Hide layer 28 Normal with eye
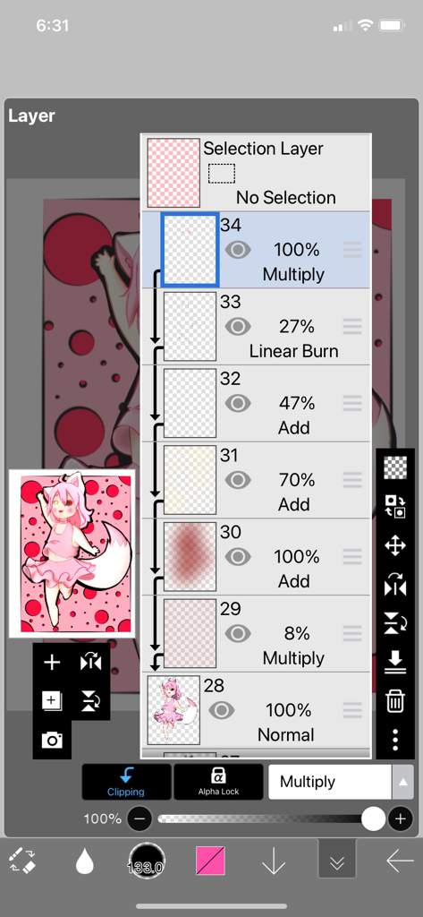 point(222,710)
